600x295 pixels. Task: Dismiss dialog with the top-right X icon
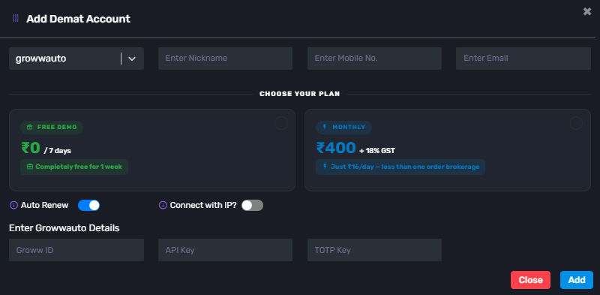tap(587, 11)
